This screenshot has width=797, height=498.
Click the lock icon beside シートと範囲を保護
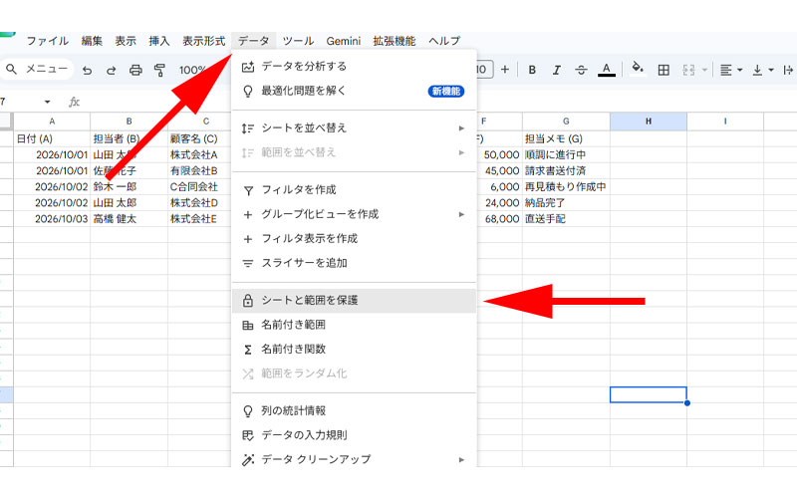tap(247, 301)
